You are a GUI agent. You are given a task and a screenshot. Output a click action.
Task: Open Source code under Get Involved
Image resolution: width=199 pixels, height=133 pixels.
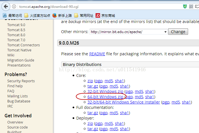(17, 127)
